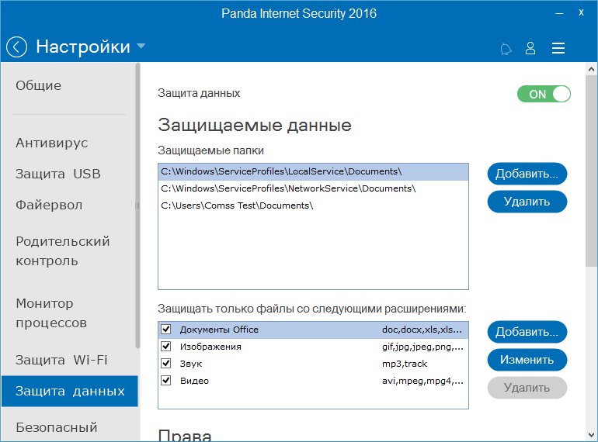This screenshot has width=598, height=442.
Task: Select the NetworkService\Documents folder row
Action: (x=313, y=188)
